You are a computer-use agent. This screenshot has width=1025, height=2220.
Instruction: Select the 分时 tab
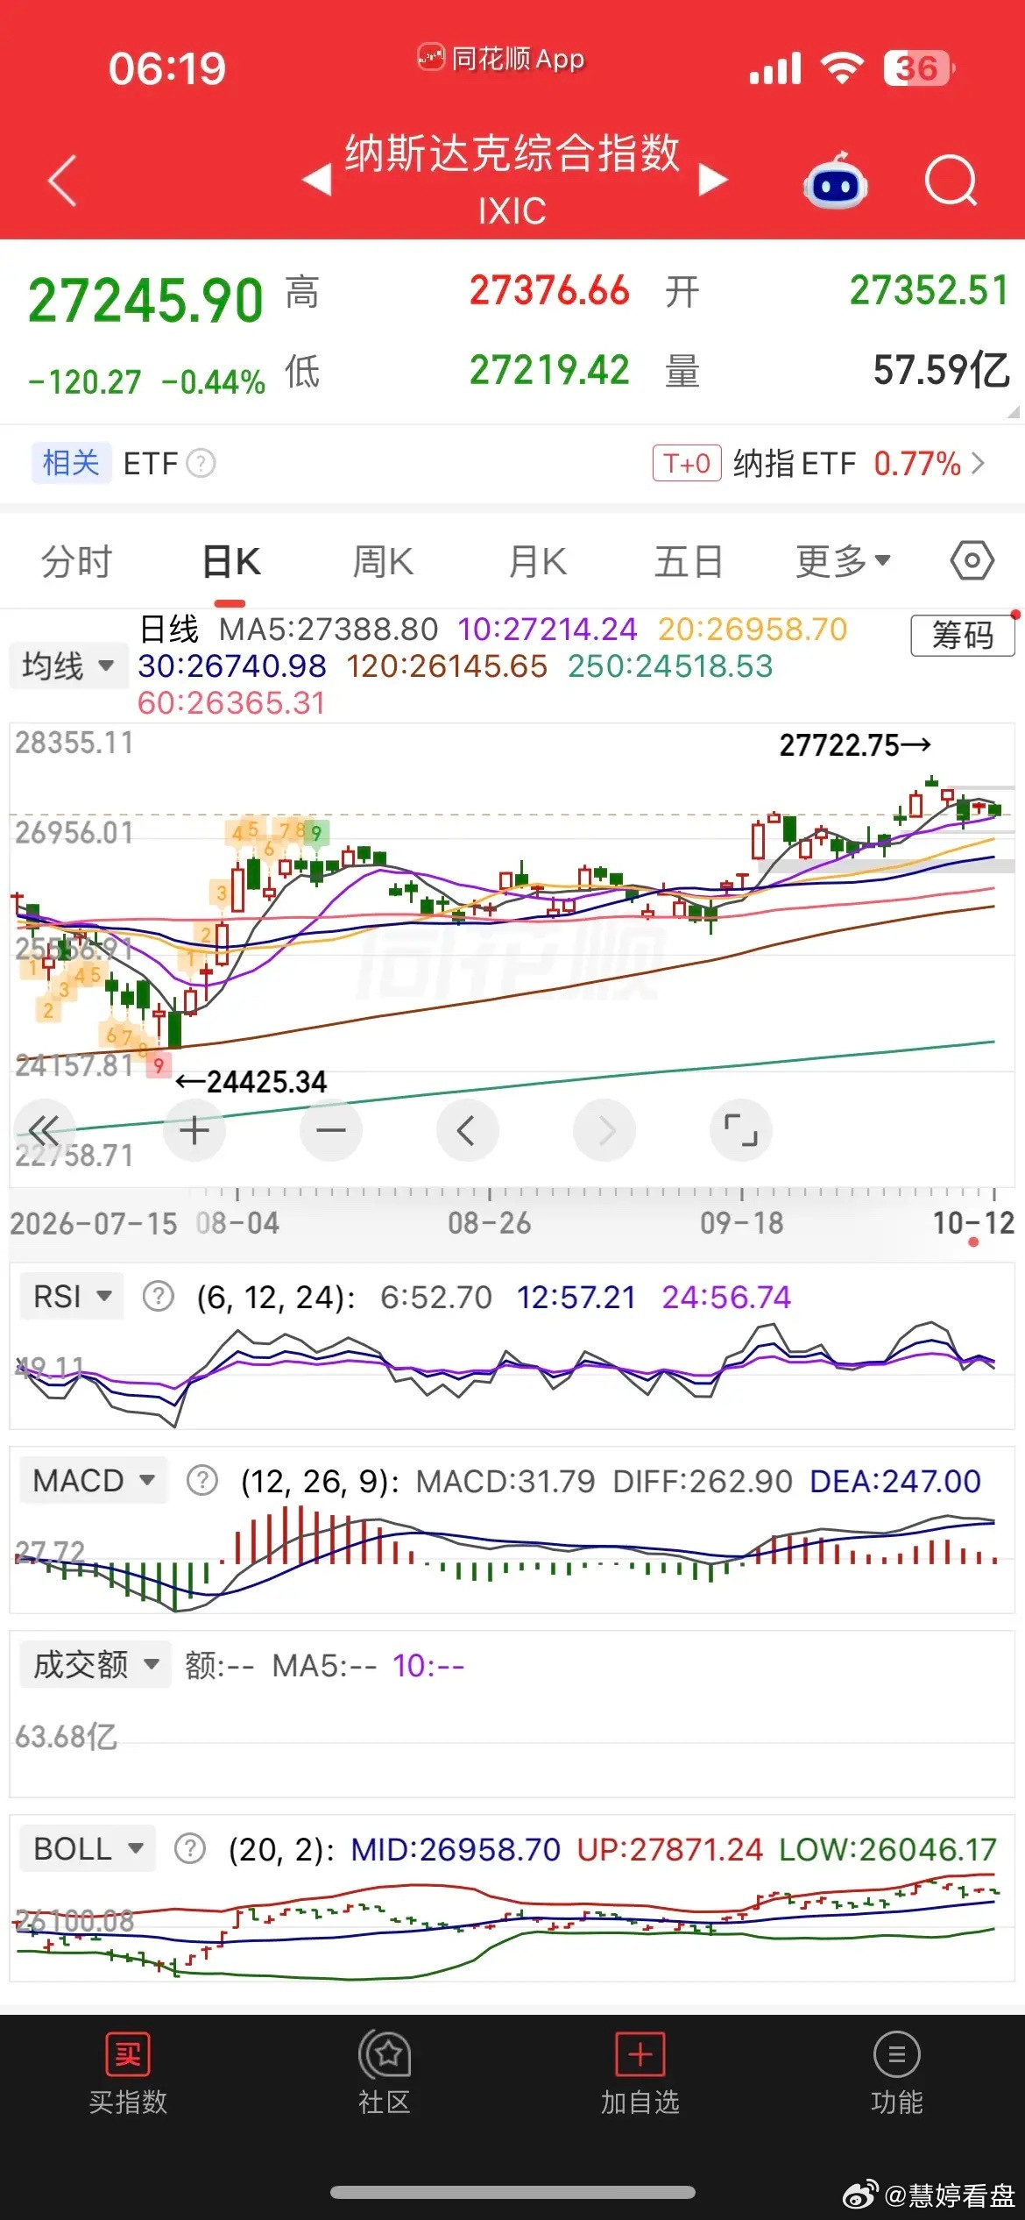point(77,561)
